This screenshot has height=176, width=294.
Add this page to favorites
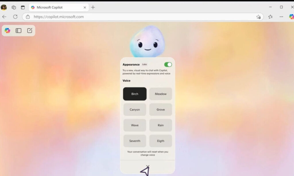(x=258, y=17)
